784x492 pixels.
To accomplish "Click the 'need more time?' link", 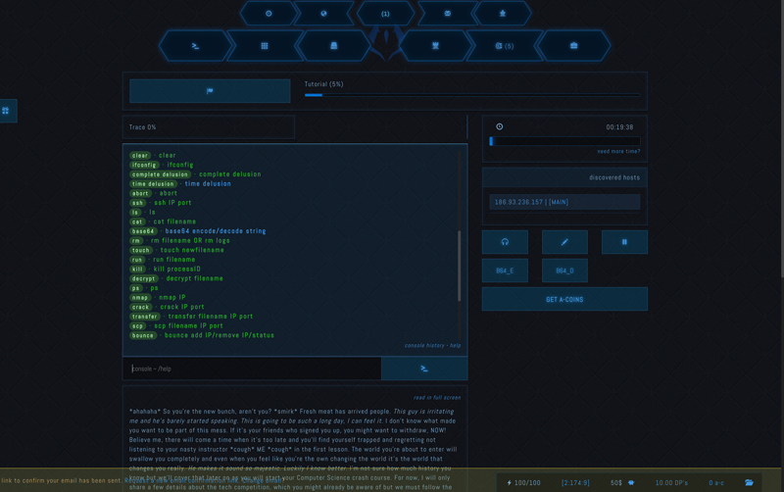I will pyautogui.click(x=618, y=152).
